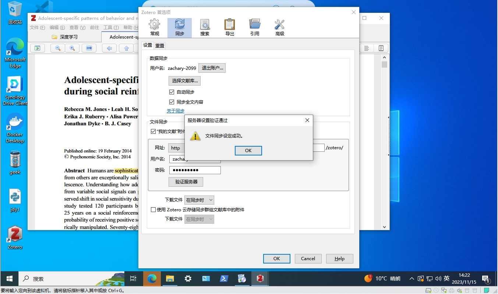Expand the 在同步时 download files dropdown
Screen dimensions: 498x294
tap(199, 200)
